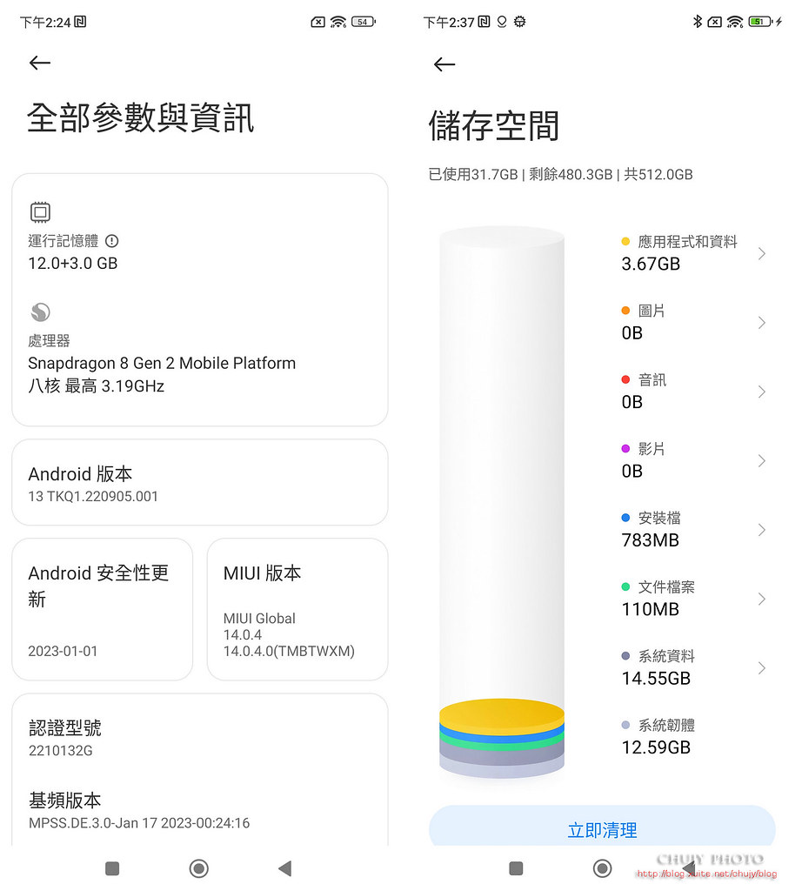Tap the storage usage cylinder chart
The width and height of the screenshot is (802, 891).
(x=502, y=503)
